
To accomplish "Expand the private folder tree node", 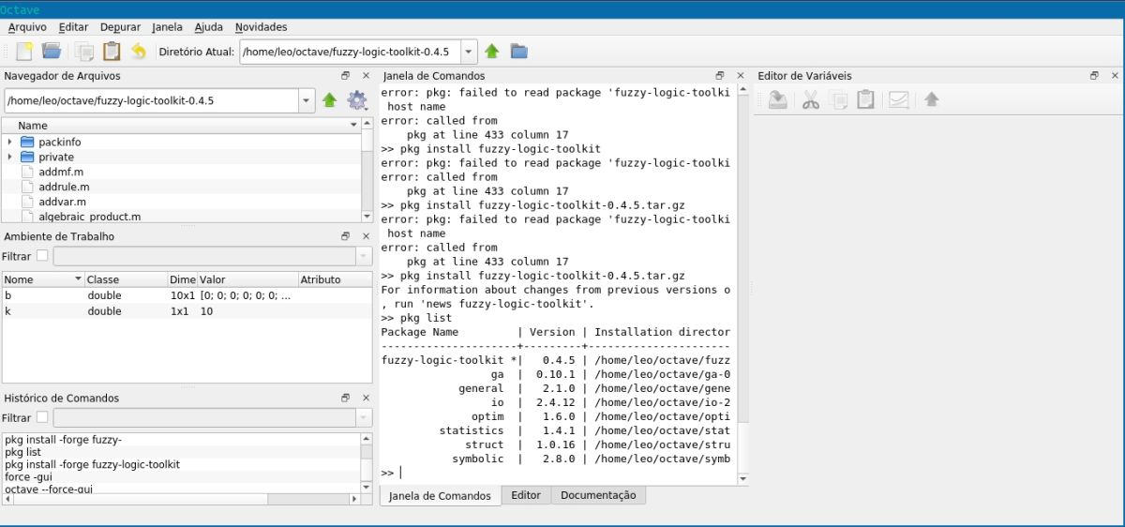I will click(9, 157).
